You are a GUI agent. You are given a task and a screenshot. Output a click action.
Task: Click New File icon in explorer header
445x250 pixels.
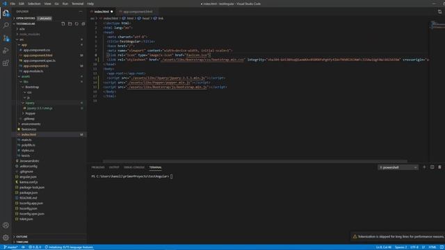(63, 24)
